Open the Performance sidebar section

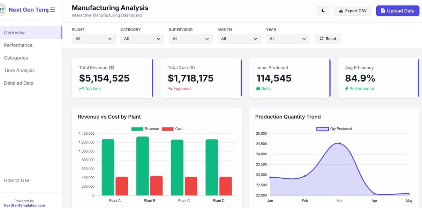click(18, 45)
